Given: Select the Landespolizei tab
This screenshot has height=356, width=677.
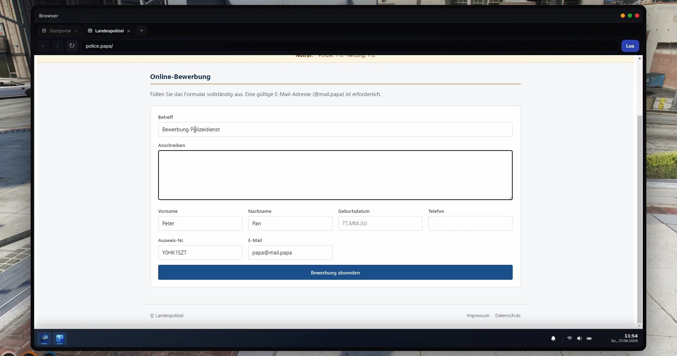Looking at the screenshot, I should (x=109, y=31).
